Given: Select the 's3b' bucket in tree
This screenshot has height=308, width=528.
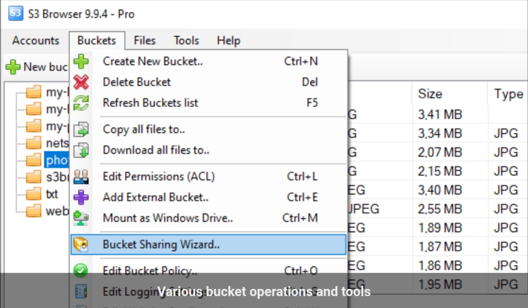Looking at the screenshot, I should 57,177.
